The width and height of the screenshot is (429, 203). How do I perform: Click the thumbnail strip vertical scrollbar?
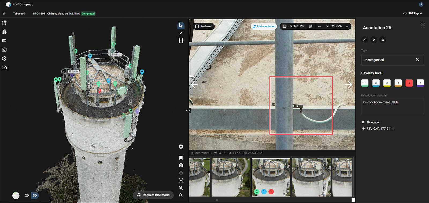click(353, 178)
